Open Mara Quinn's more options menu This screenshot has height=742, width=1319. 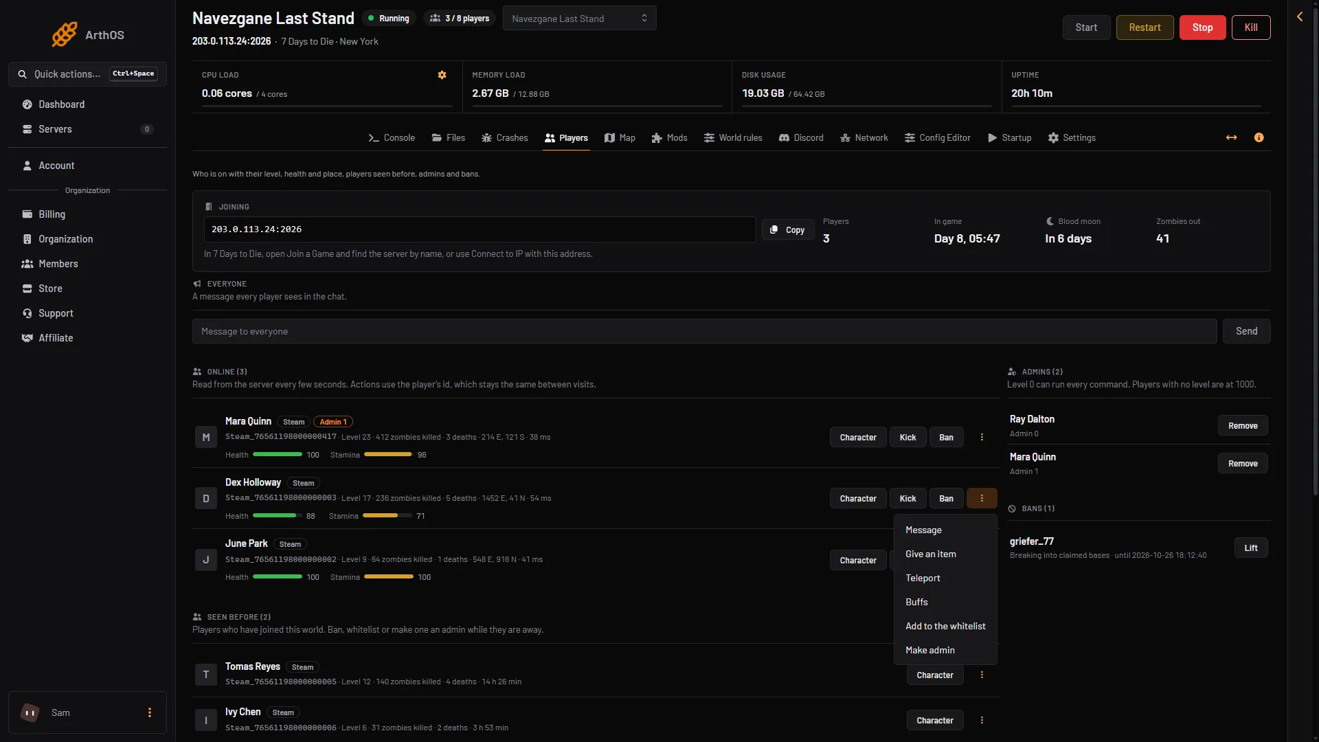982,437
